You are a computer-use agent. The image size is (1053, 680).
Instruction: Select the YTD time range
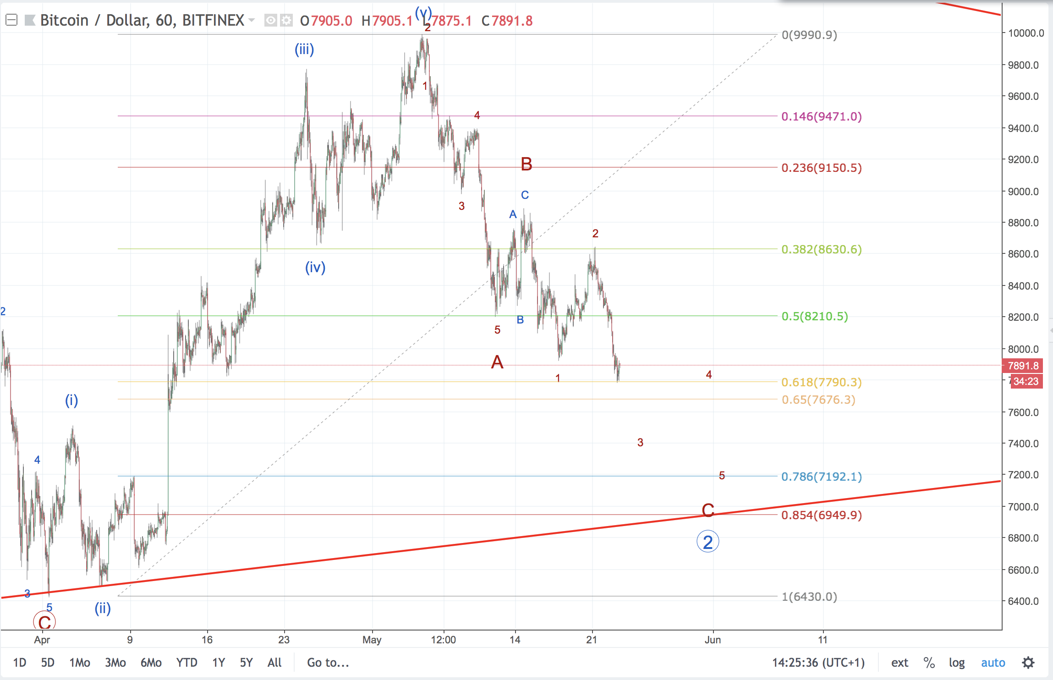click(187, 663)
